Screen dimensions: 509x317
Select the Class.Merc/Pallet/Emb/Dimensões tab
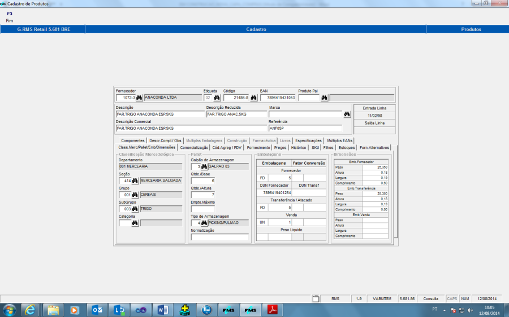pos(146,147)
